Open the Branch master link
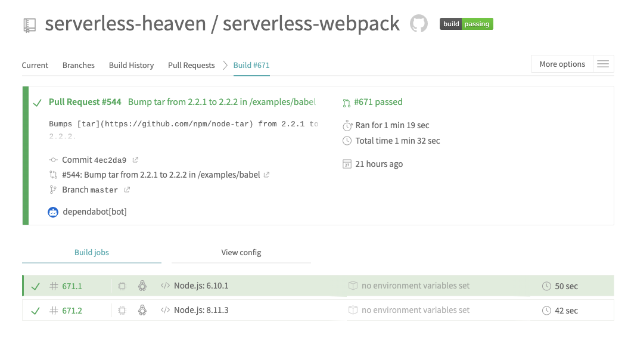 click(x=90, y=190)
